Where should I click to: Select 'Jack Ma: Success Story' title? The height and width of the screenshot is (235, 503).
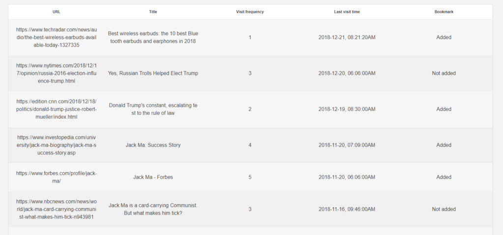coord(153,145)
